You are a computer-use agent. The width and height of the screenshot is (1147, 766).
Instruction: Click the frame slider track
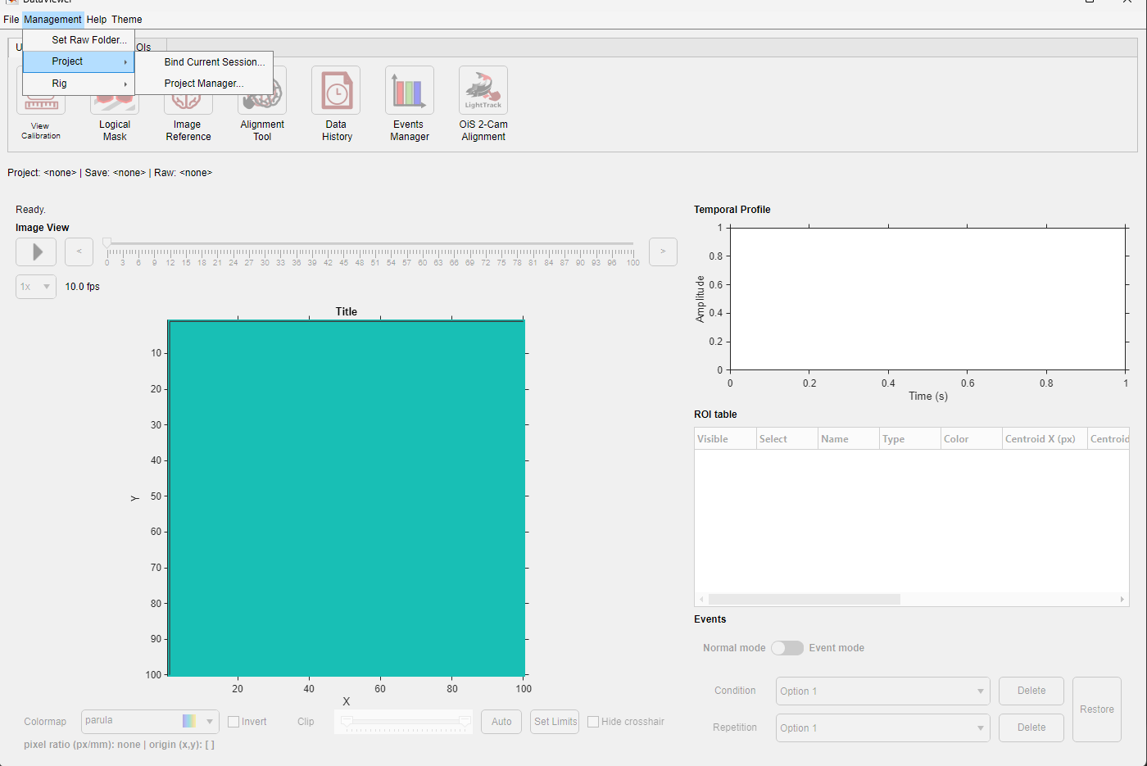point(369,243)
